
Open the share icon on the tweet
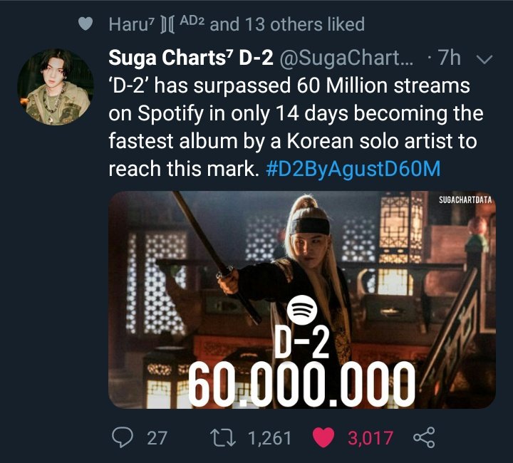tap(423, 437)
